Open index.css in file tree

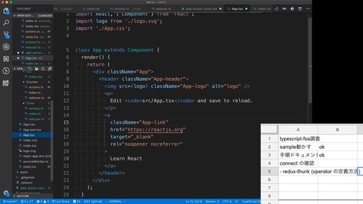coord(32,140)
